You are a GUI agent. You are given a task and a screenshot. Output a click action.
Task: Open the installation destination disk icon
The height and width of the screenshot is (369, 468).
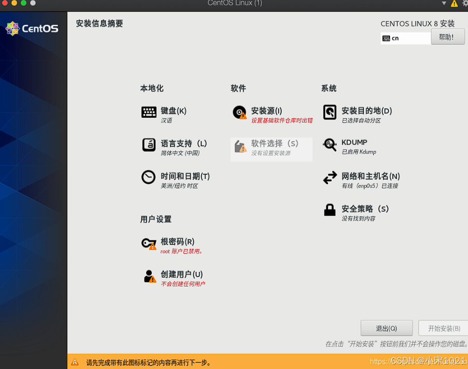[x=330, y=112]
